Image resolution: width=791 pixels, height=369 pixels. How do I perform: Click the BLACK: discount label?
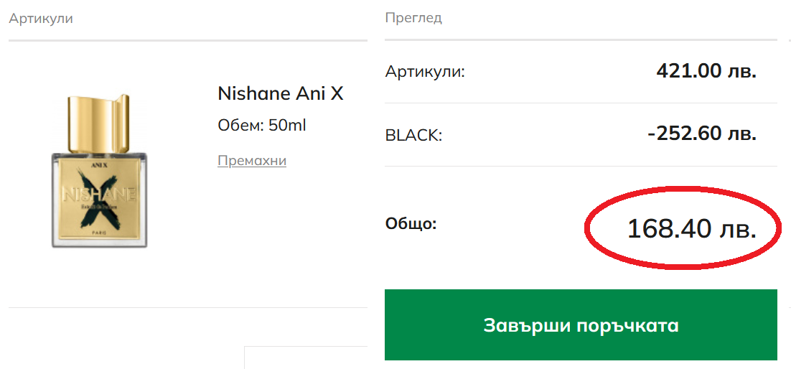413,135
